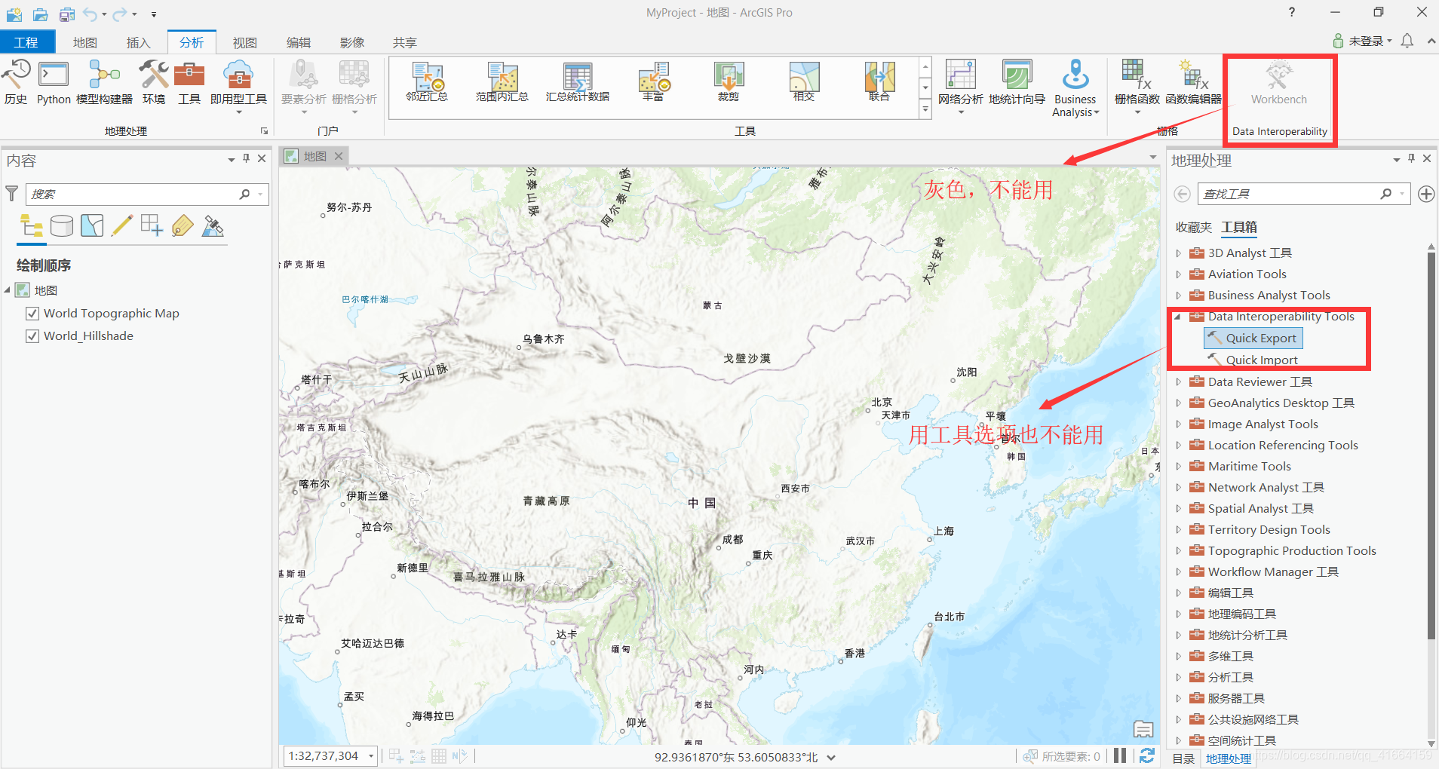
Task: Toggle World_Hillshade layer visibility
Action: pyautogui.click(x=32, y=336)
